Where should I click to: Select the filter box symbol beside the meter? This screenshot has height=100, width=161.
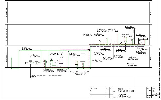tap(36, 63)
